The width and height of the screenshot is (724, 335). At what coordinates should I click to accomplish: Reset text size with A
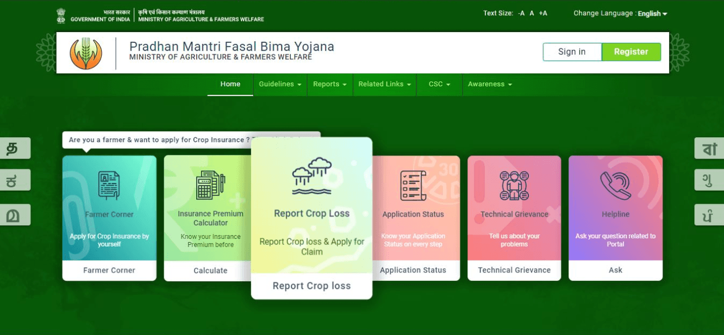(532, 13)
